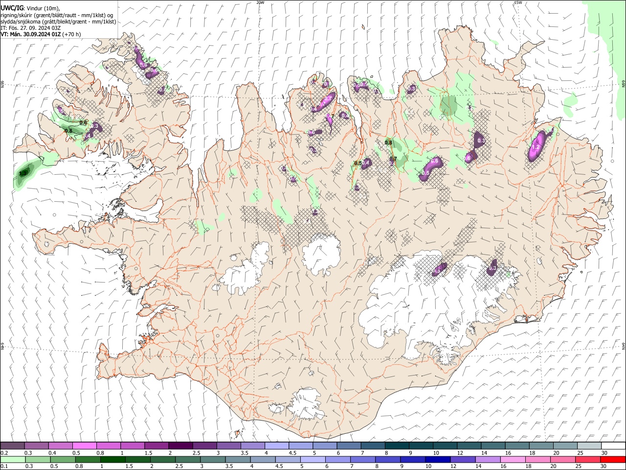Click the upper legend label 14
The width and height of the screenshot is (626, 470).
click(x=484, y=453)
